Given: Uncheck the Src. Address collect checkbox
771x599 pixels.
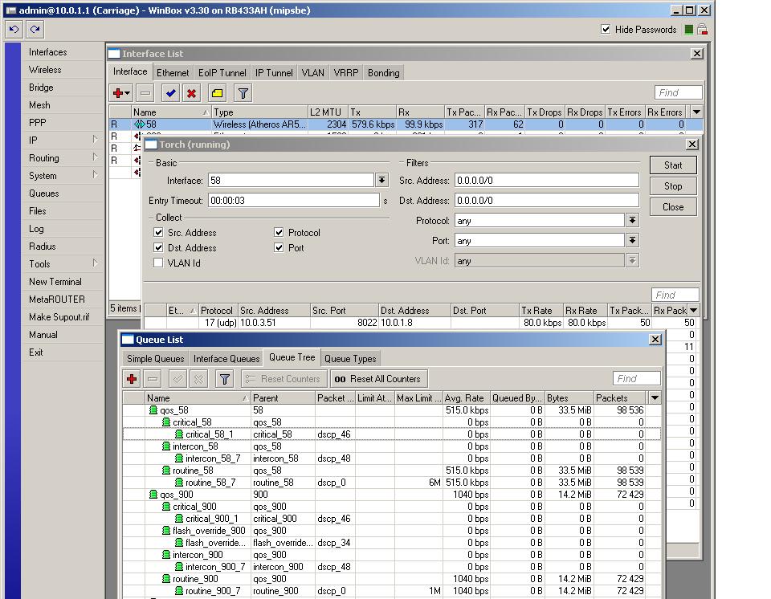Looking at the screenshot, I should tap(158, 232).
